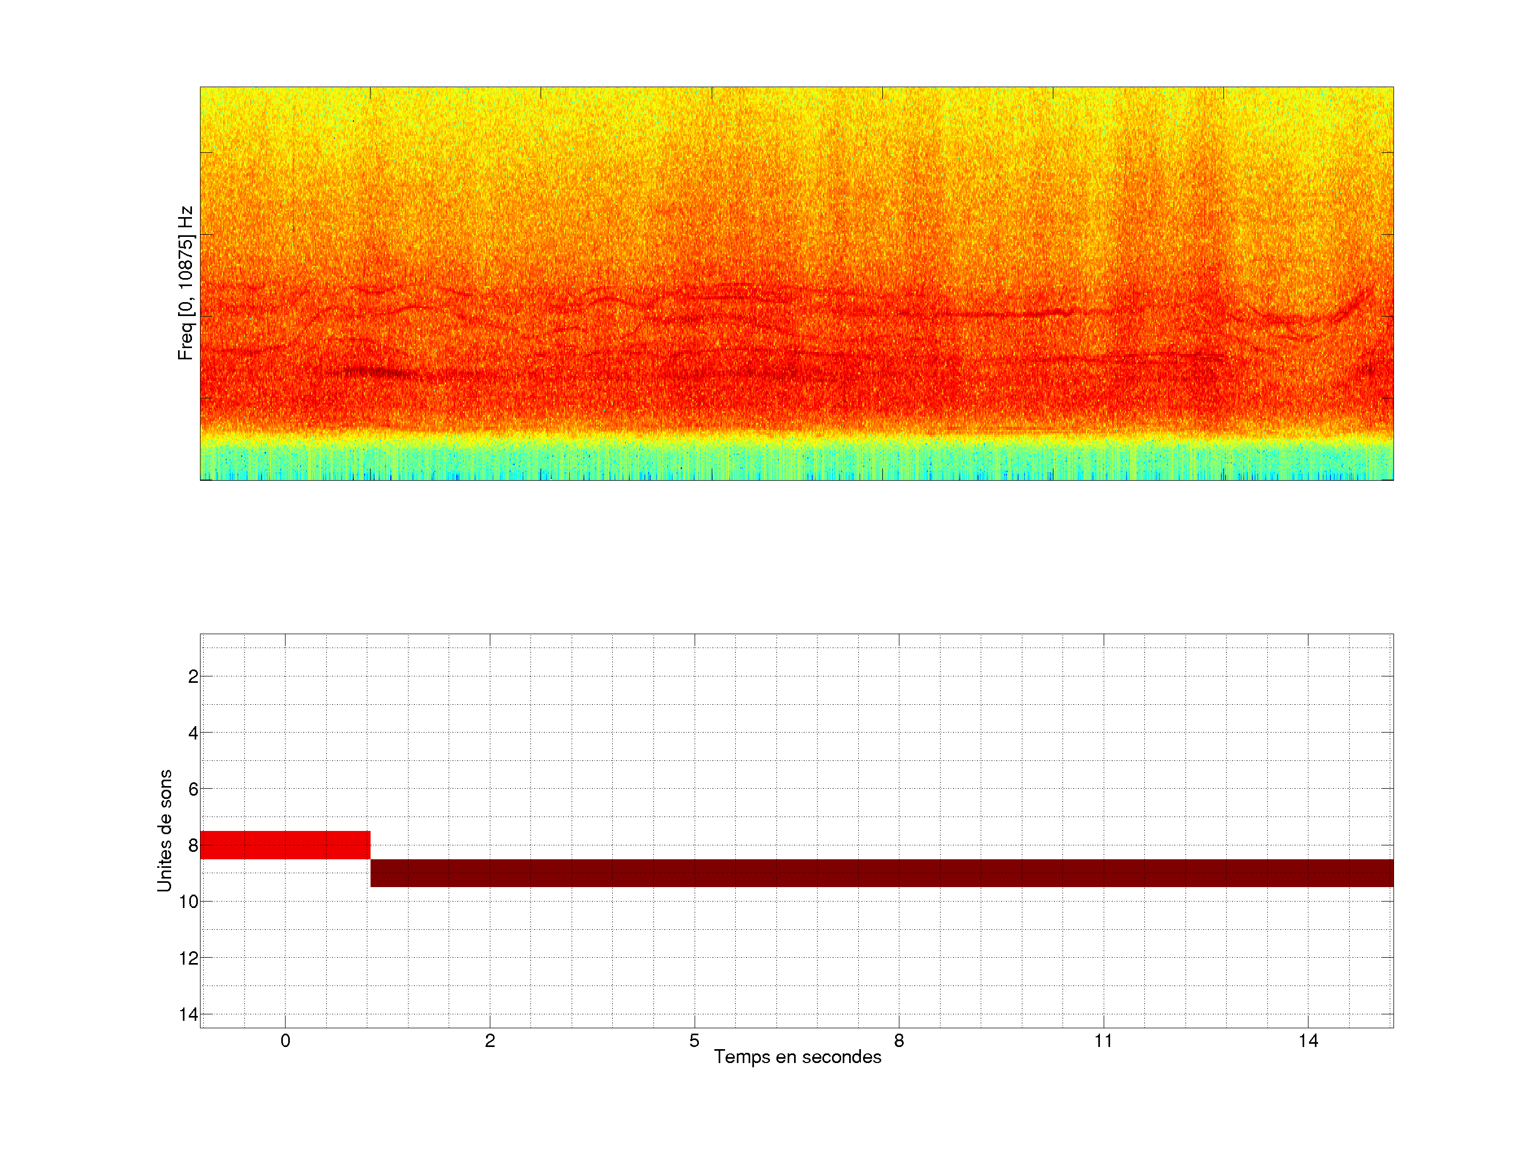Click y-axis tick label 12 on lower plot
This screenshot has height=1155, width=1540.
pos(189,958)
